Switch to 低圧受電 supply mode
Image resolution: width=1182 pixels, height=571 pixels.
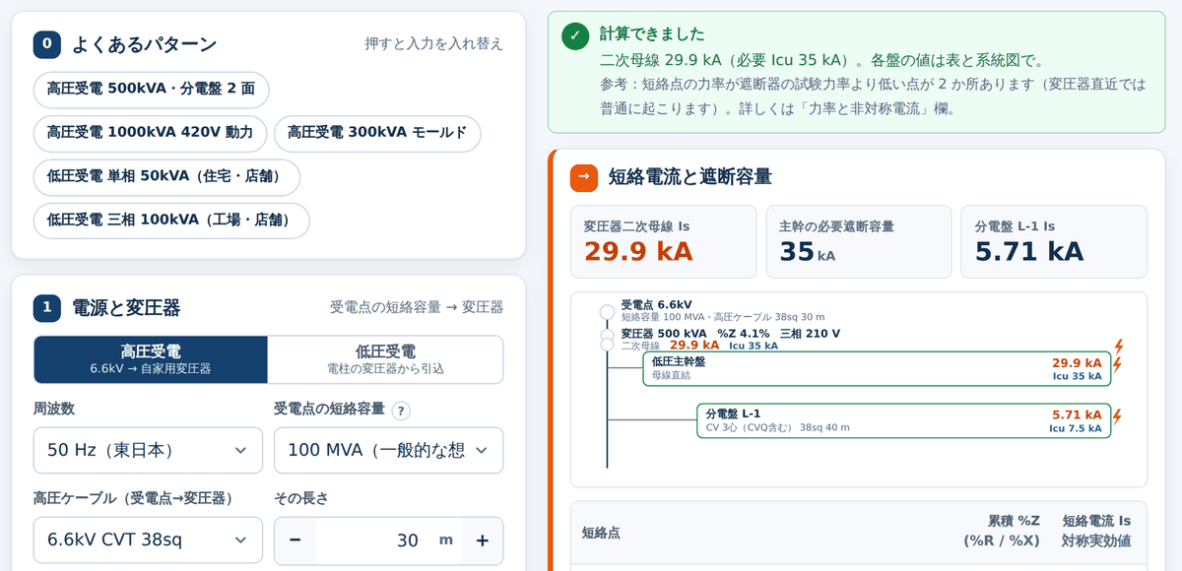tap(385, 359)
